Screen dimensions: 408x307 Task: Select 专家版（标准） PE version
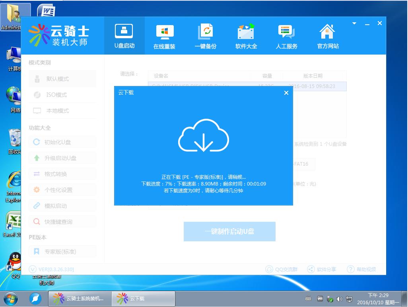(62, 251)
